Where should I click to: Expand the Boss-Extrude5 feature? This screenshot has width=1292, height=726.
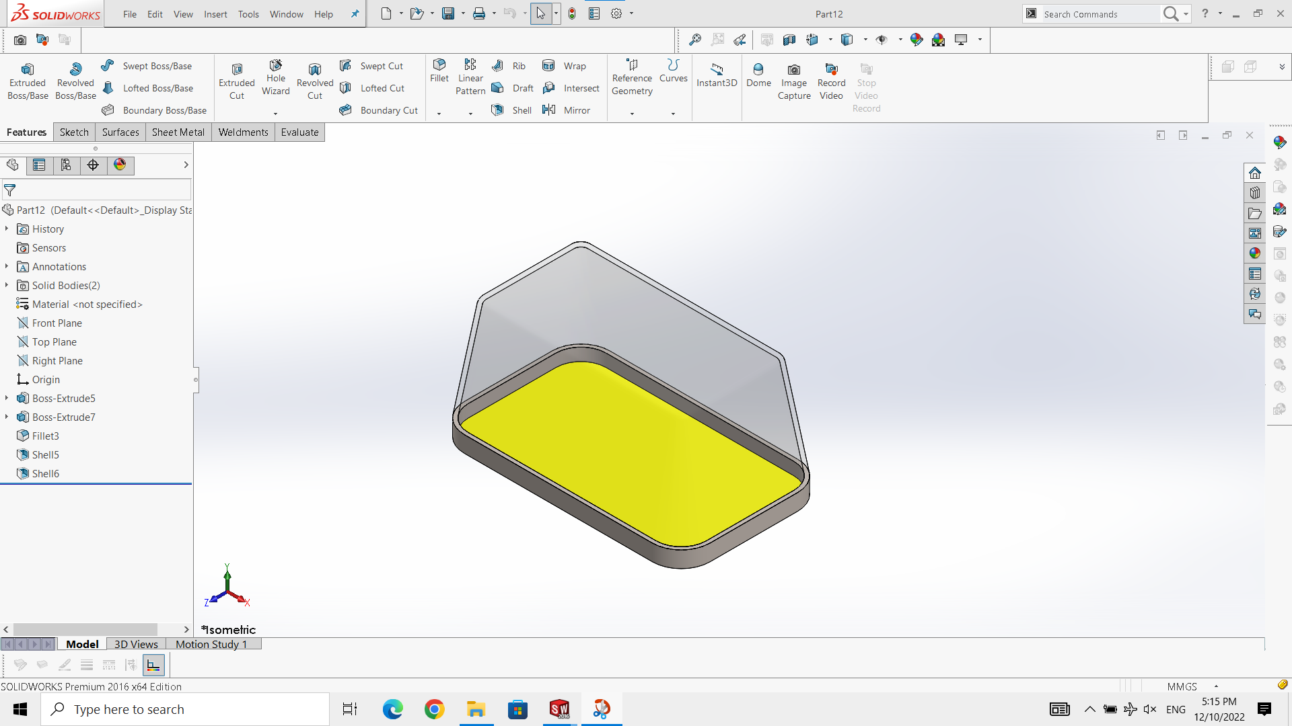pos(7,399)
